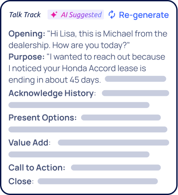Click the Re-generate link text
Screen dimensions: 178x195
pyautogui.click(x=144, y=15)
